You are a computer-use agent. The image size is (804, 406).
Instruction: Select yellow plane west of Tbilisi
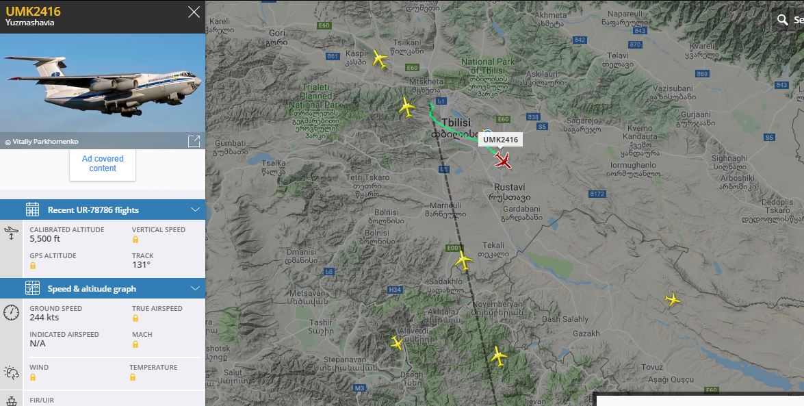click(x=406, y=107)
